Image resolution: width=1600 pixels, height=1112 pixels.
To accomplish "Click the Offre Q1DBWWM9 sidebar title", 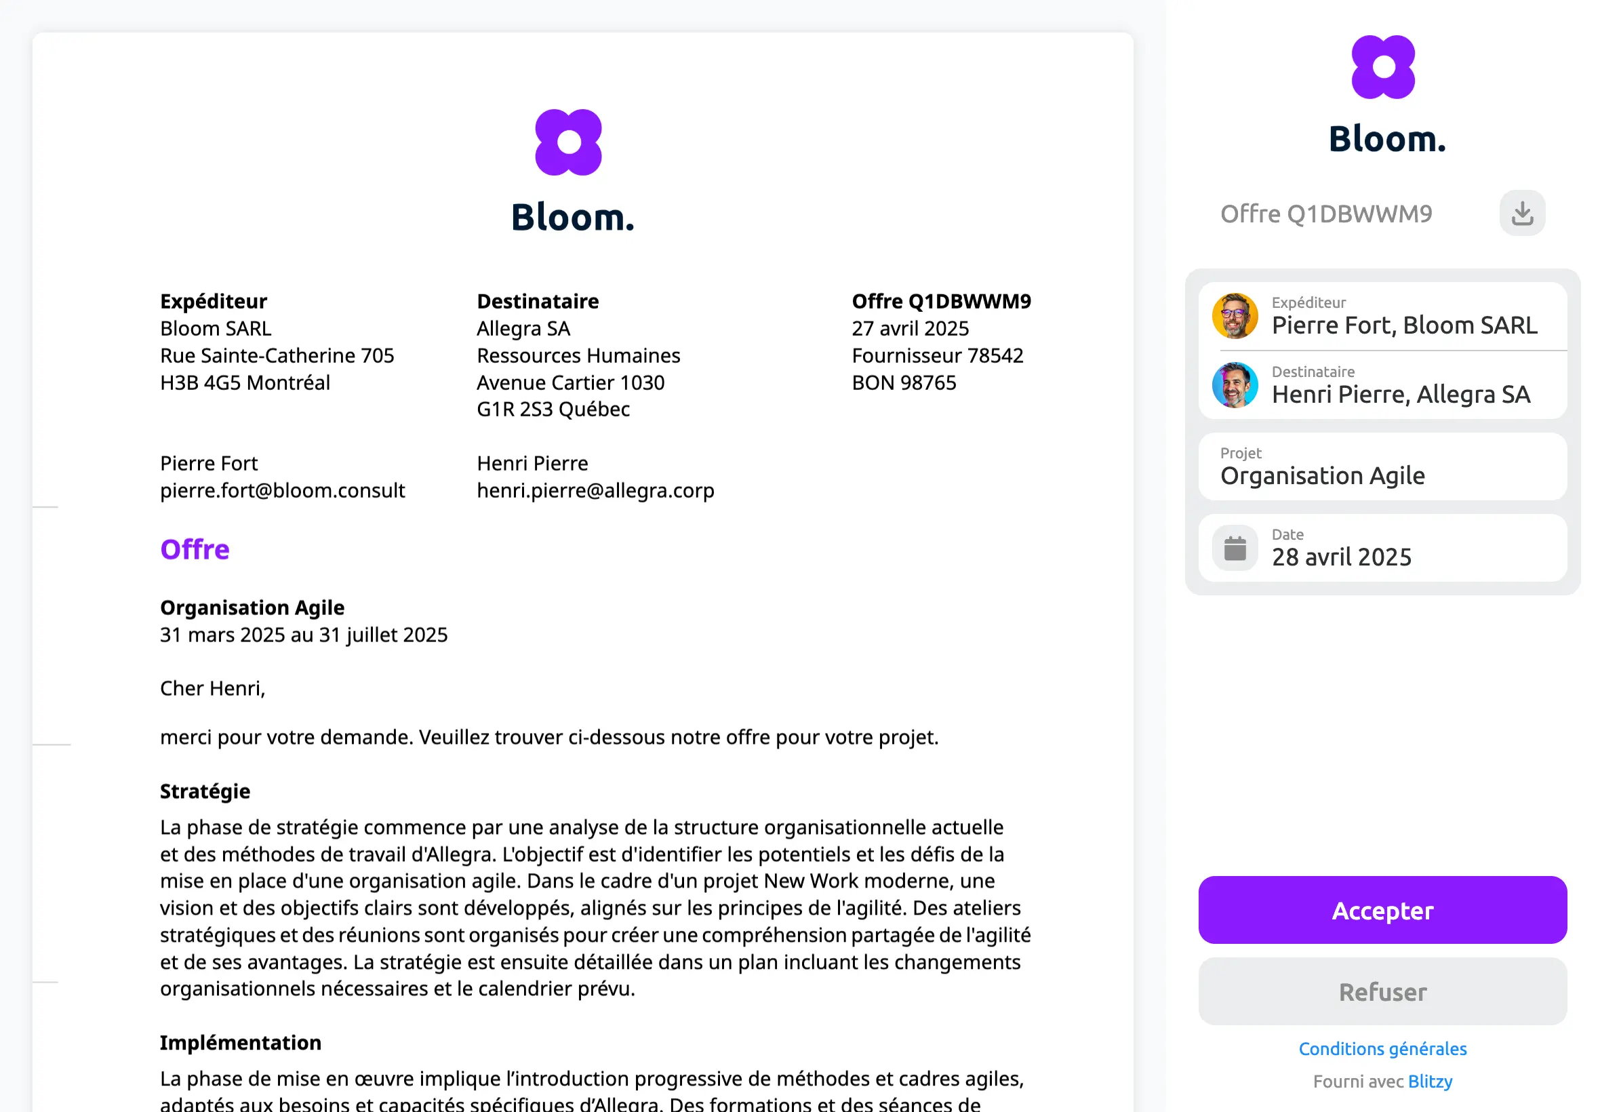I will 1325,214.
